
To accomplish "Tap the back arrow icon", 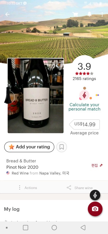I will [x=7, y=14].
